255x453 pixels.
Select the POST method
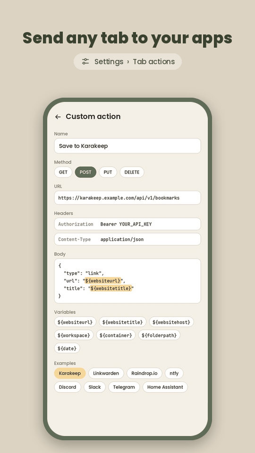pos(85,172)
